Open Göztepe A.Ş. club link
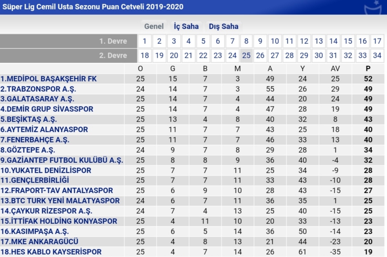 pos(28,150)
